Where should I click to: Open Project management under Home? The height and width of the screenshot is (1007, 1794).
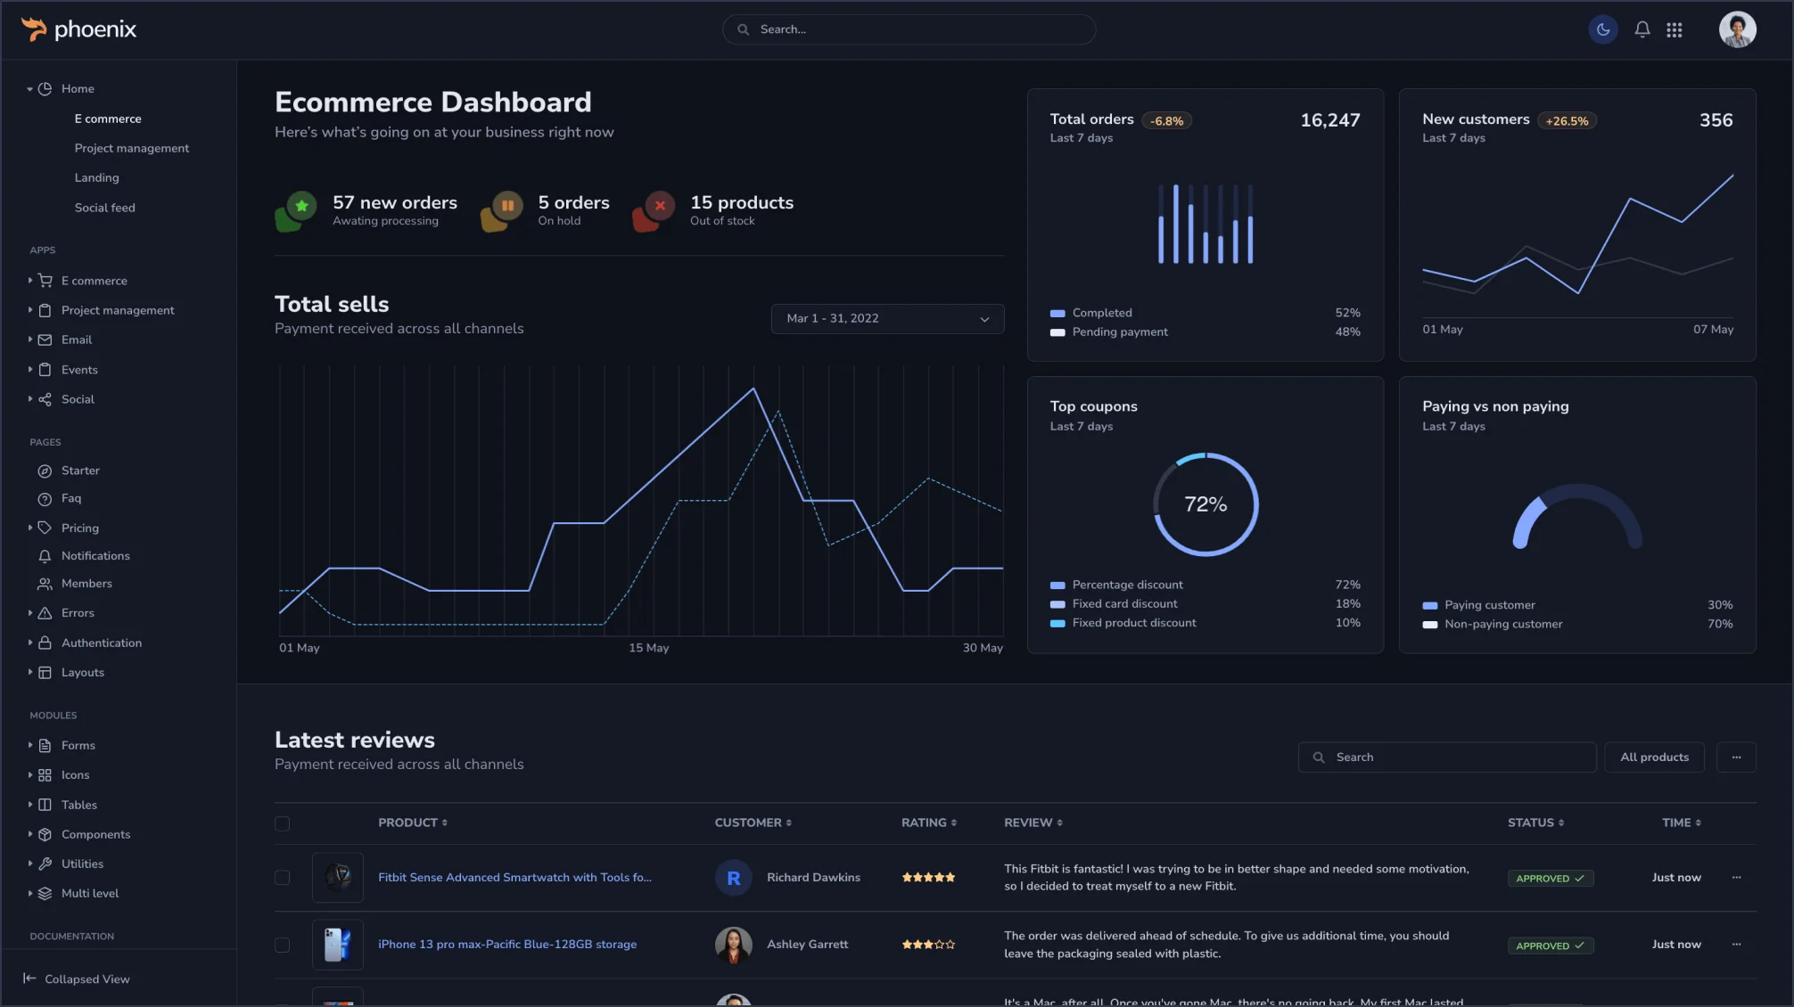(132, 148)
